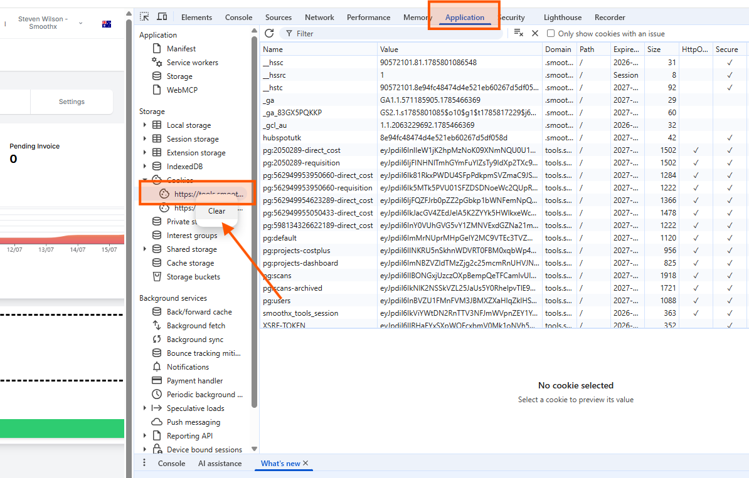Select the _gcl_au cookie row
This screenshot has width=749, height=478.
pyautogui.click(x=504, y=125)
